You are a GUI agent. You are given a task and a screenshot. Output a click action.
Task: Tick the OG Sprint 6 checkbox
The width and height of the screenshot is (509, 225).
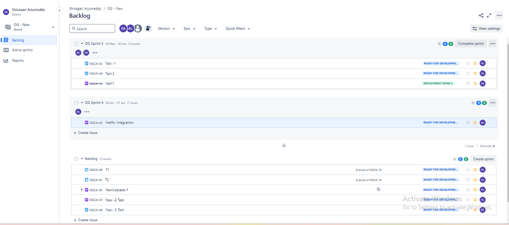(x=76, y=102)
